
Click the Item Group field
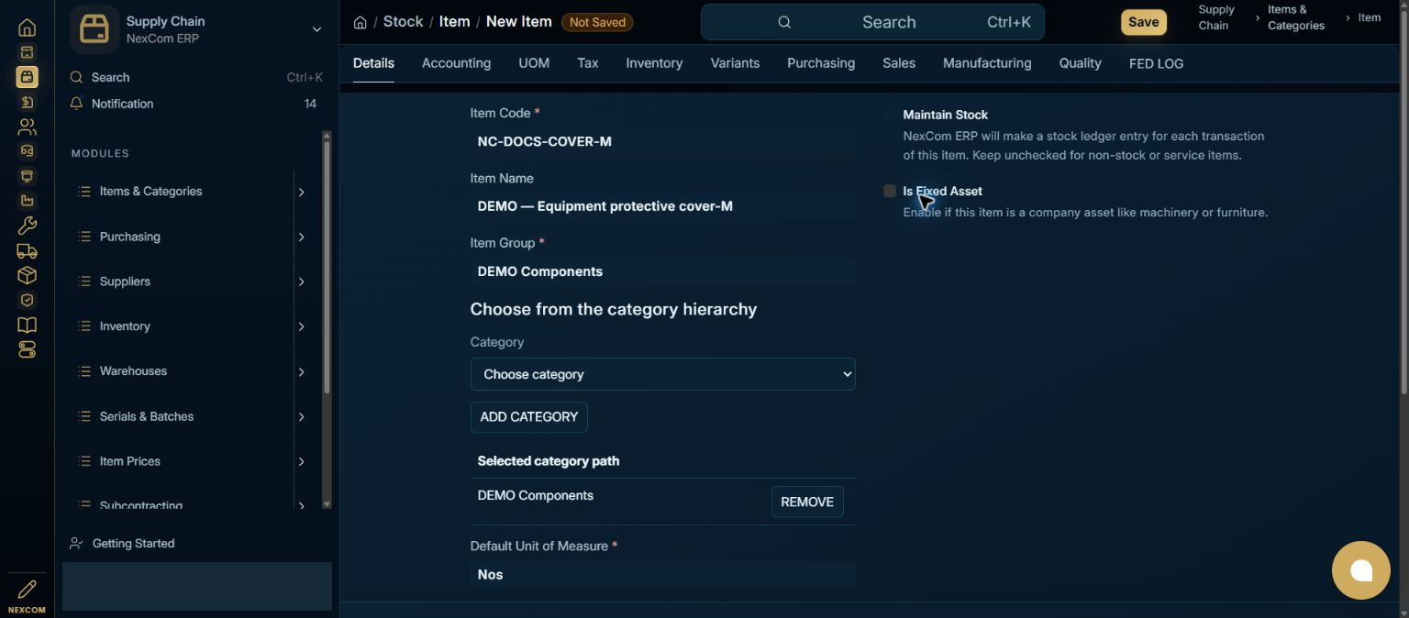[662, 271]
